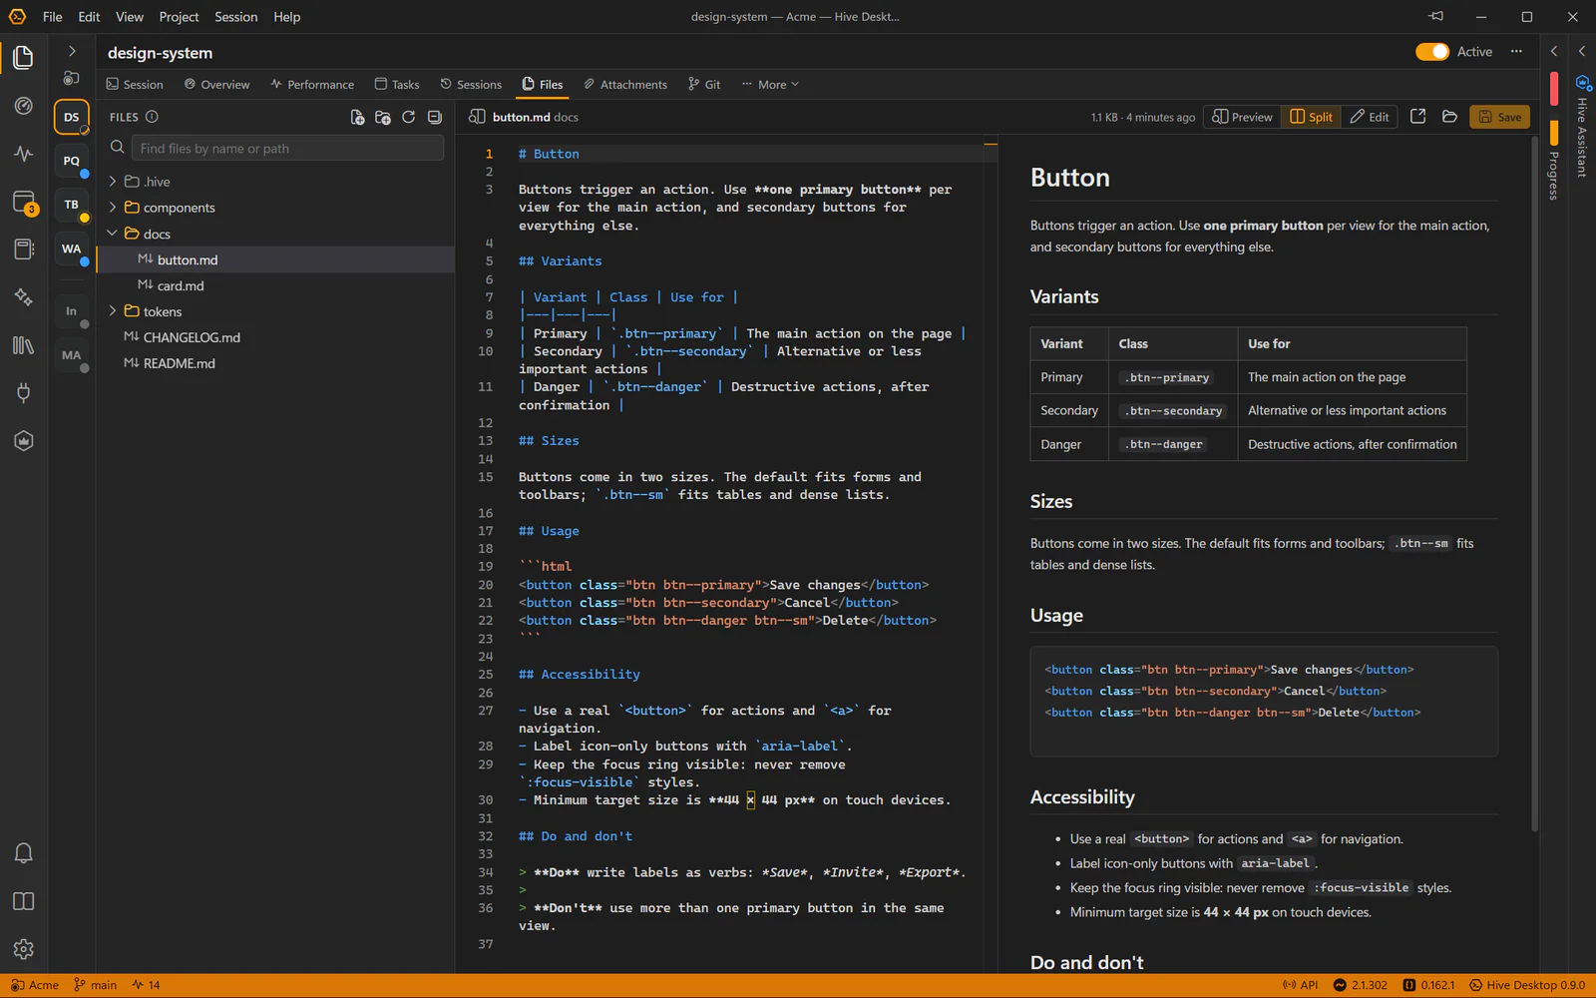Open the Files view in the left rail
This screenshot has width=1596, height=998.
pyautogui.click(x=23, y=58)
